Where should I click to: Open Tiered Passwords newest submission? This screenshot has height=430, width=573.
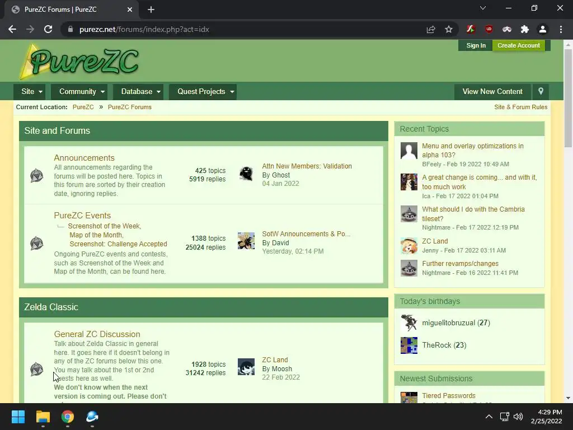pos(448,396)
